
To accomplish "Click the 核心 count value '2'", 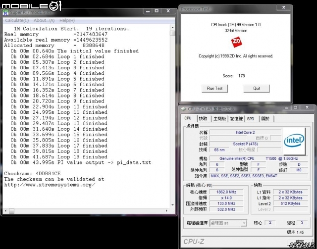I will pos(270,223).
